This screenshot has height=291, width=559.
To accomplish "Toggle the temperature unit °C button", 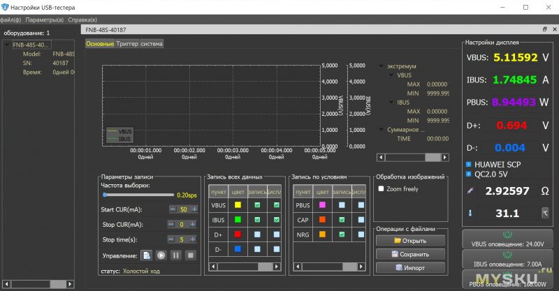I will click(544, 214).
